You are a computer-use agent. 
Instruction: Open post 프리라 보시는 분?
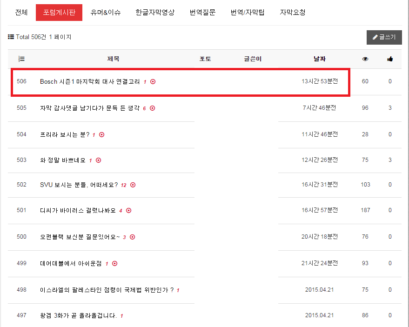pyautogui.click(x=65, y=134)
